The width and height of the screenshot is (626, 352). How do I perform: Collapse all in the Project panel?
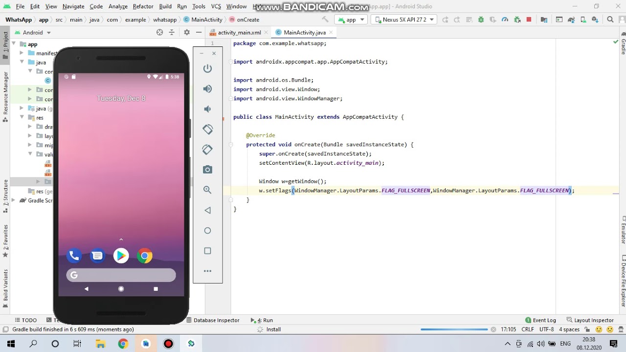[172, 32]
